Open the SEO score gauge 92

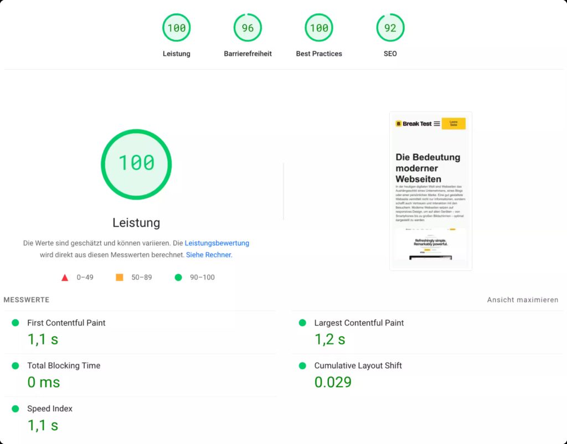[x=390, y=28]
